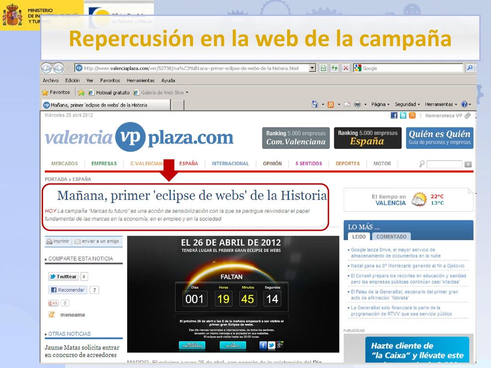Go to the MOTOR section

(382, 163)
